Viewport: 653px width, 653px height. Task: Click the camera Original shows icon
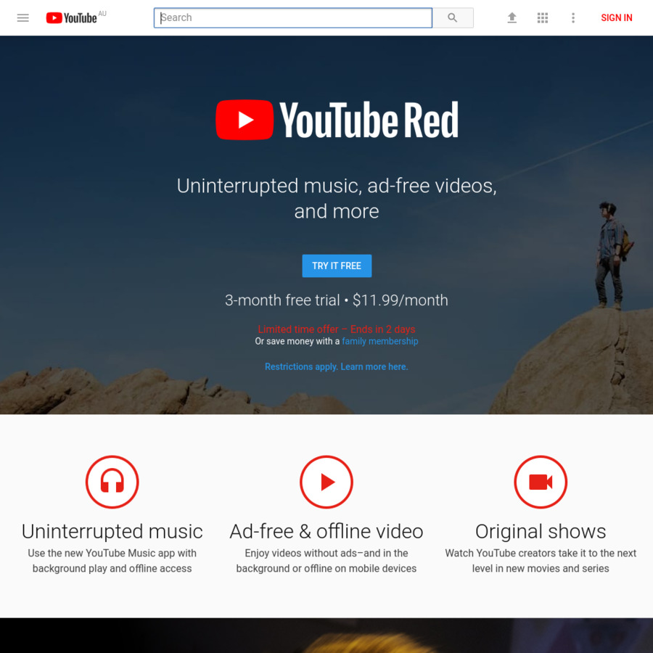point(541,482)
